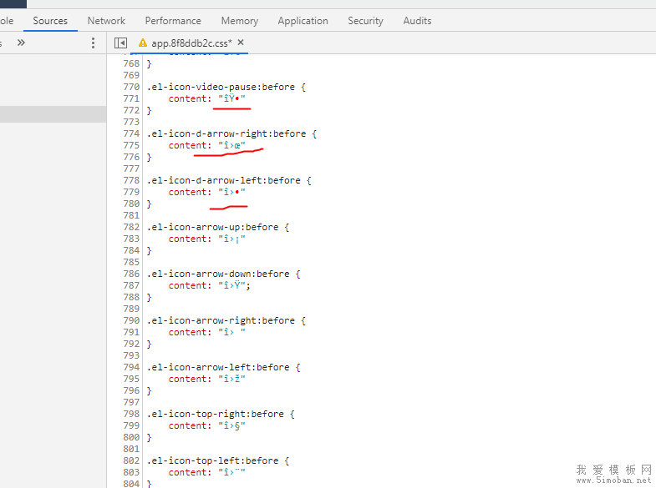
Task: Click the .el-icon-top-right:before selector line
Action: (221, 414)
